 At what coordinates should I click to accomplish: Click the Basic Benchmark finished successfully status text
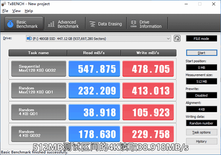[35, 152]
